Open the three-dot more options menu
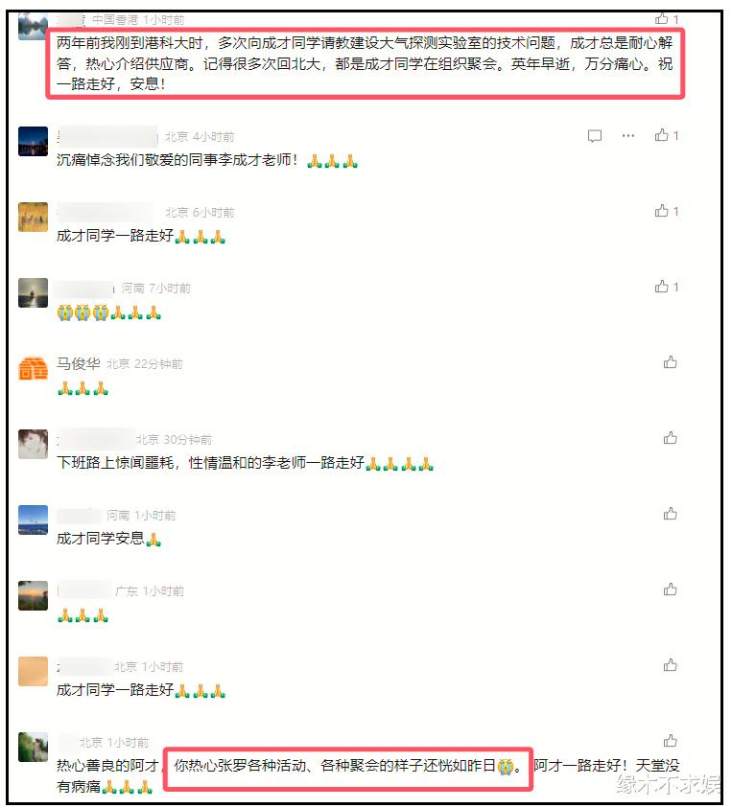Viewport: 732px width, 808px height. [x=627, y=135]
